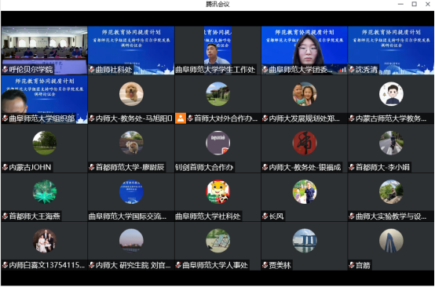Click the Marina Bay Sands avatar of 贾美林

tap(305, 241)
